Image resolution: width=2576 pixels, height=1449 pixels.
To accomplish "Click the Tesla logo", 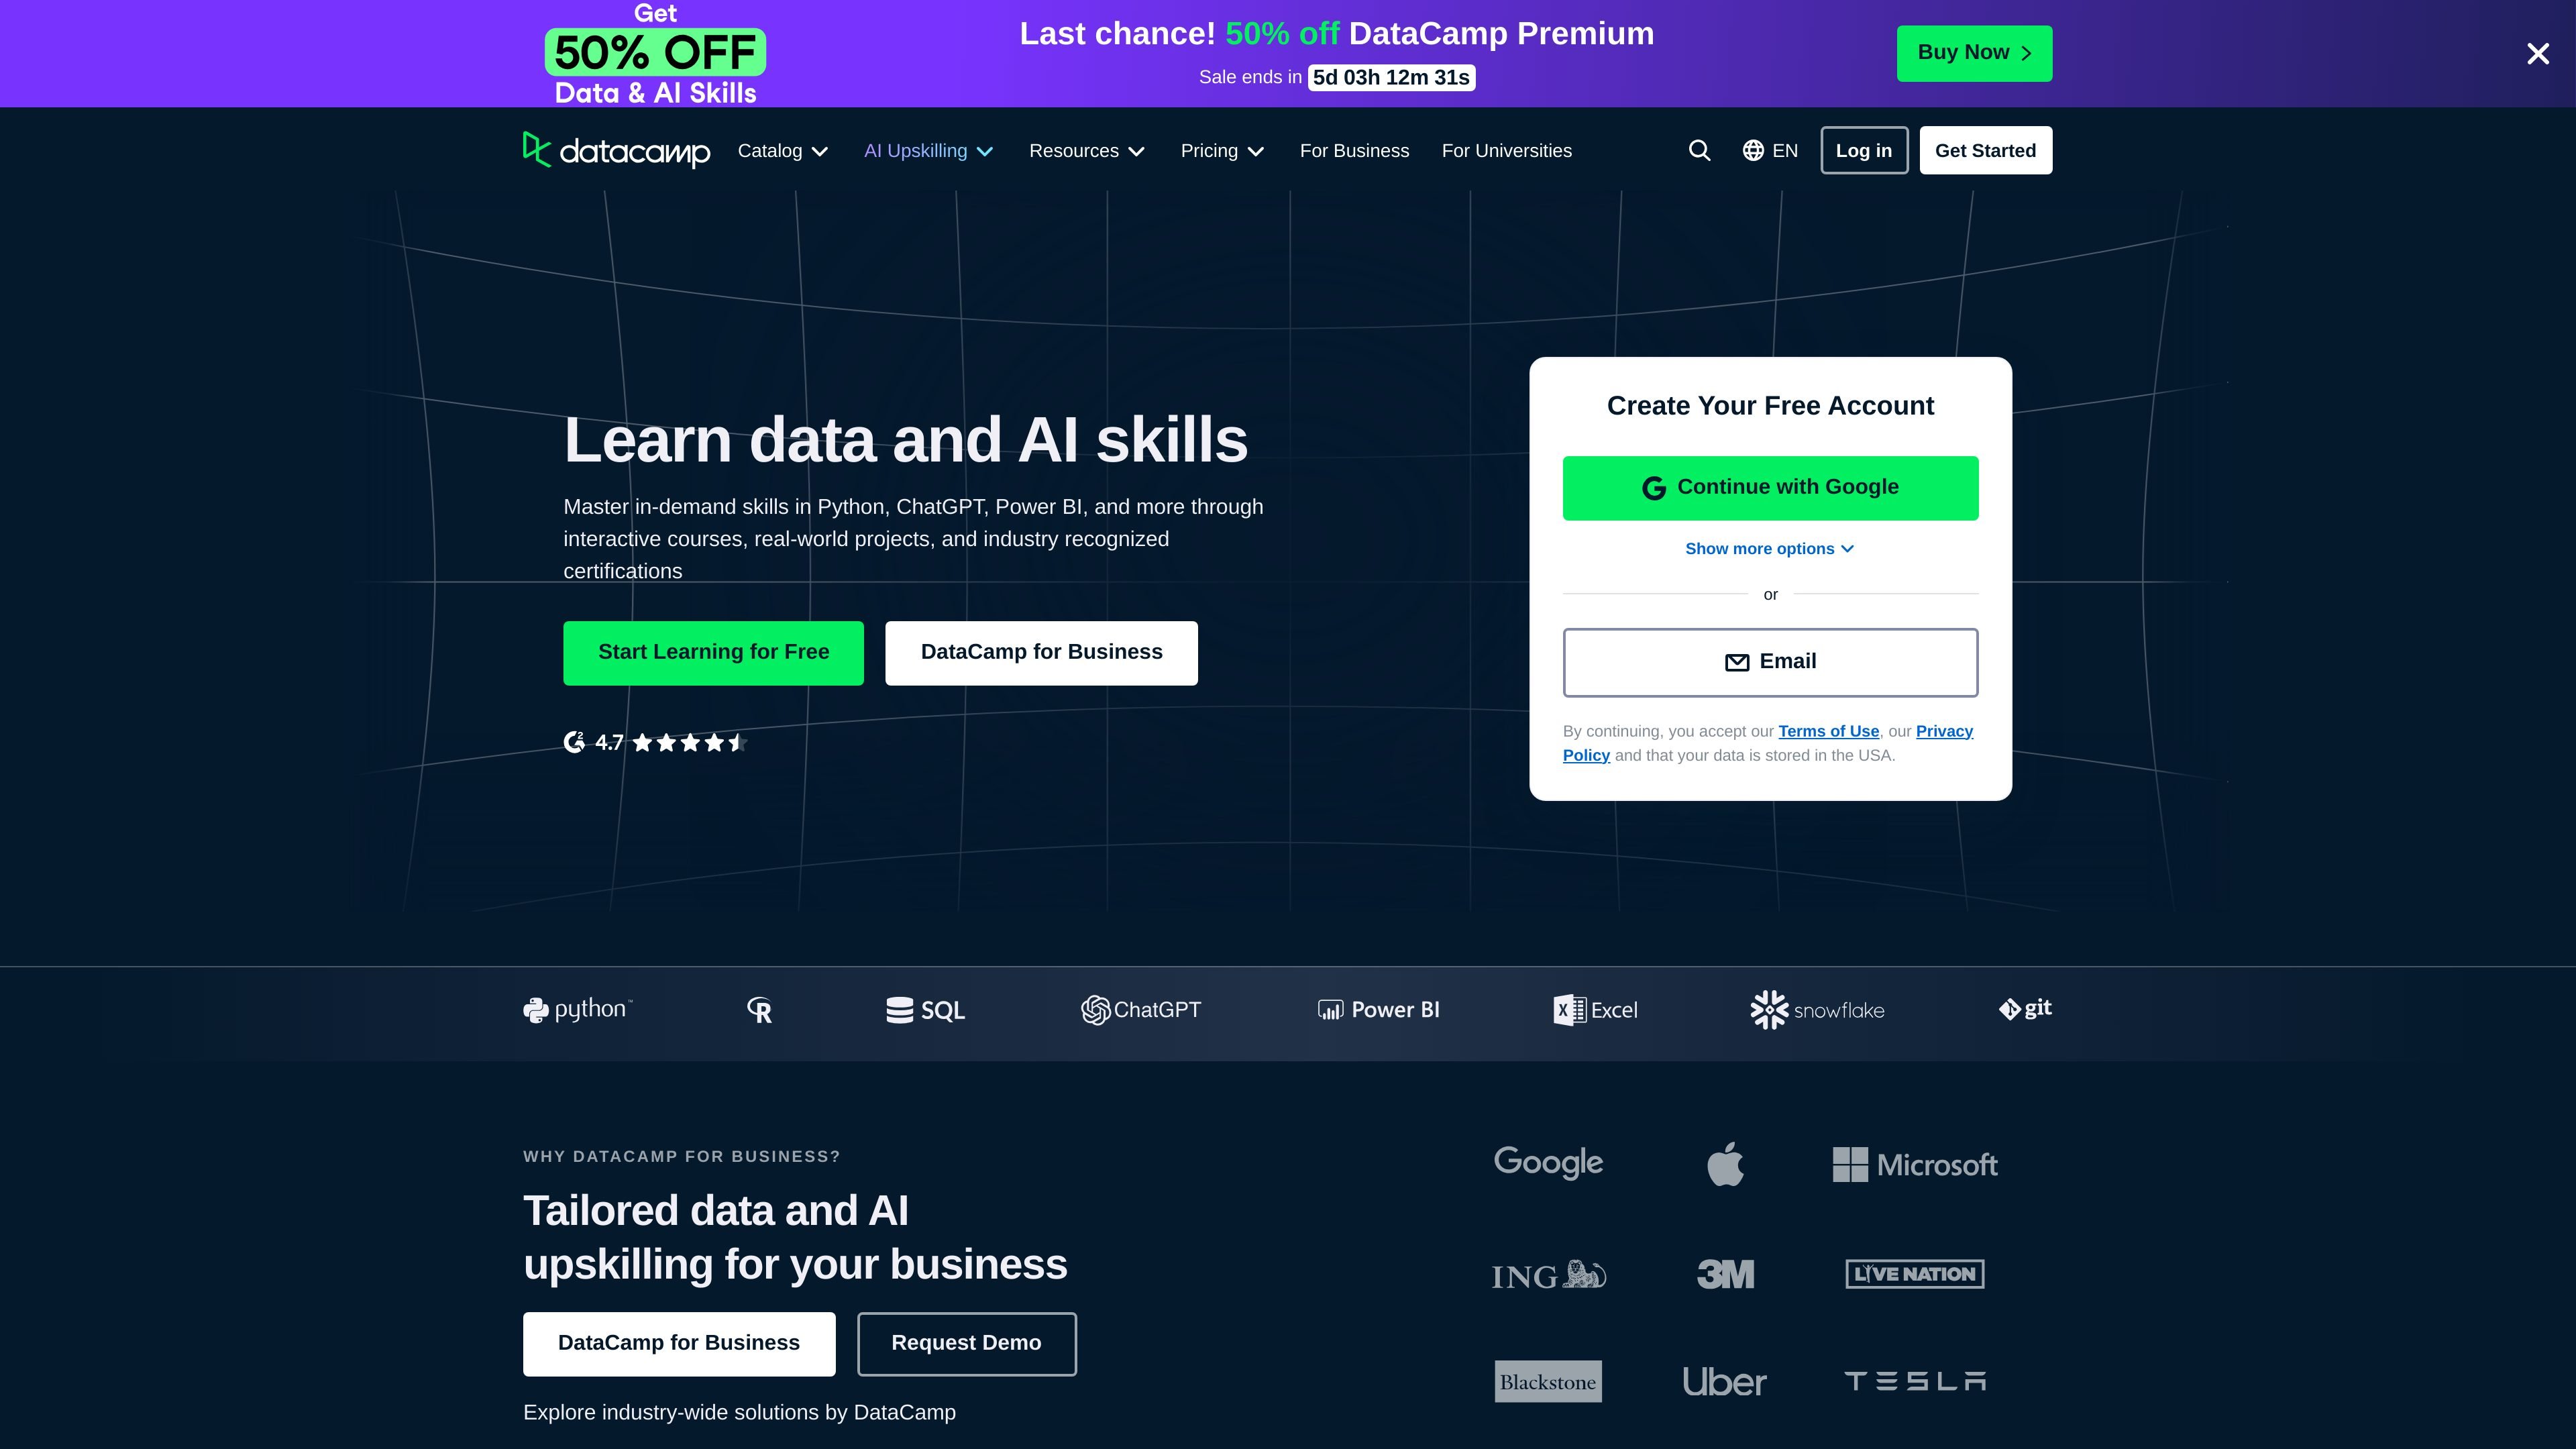I will point(1915,1381).
